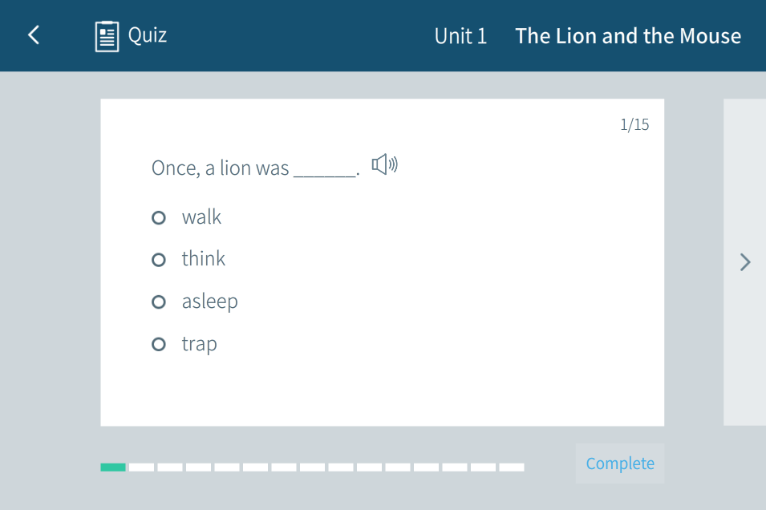Click the 1/15 question counter
Screen dimensions: 766x510
(x=634, y=125)
